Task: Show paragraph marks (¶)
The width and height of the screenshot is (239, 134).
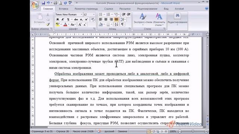Action: pos(122,25)
